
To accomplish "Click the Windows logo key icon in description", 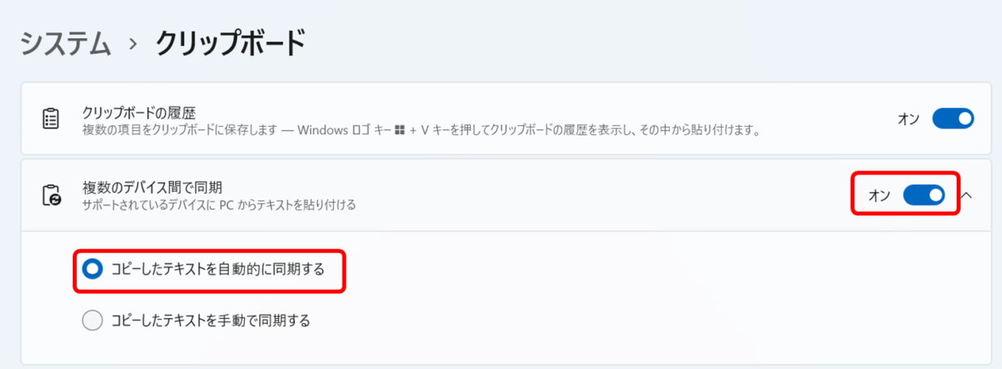I will point(398,130).
